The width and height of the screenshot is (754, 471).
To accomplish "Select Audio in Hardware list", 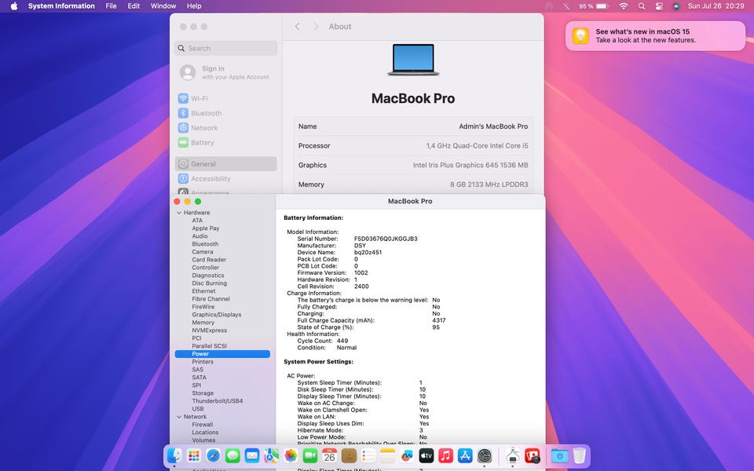I will coord(199,236).
